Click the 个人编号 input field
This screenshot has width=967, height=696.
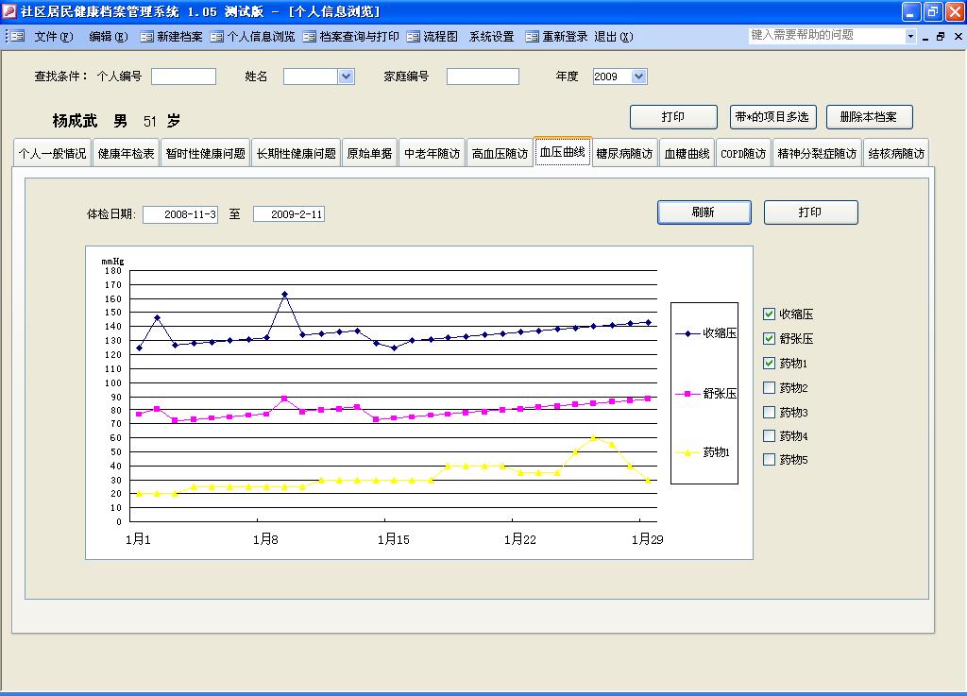click(x=183, y=76)
